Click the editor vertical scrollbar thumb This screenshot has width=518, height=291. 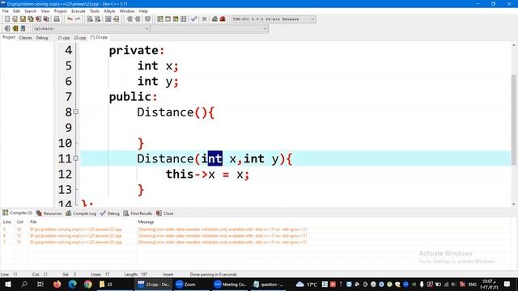(x=513, y=119)
